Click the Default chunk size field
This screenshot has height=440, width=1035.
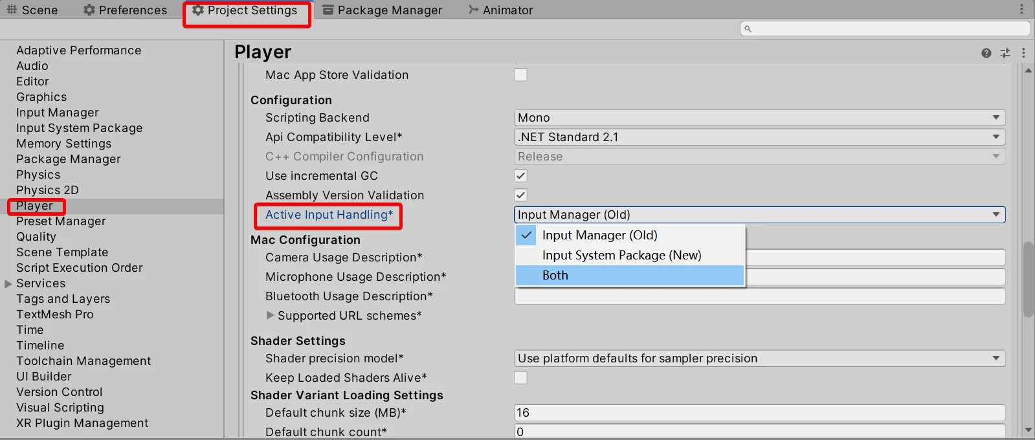click(x=759, y=413)
